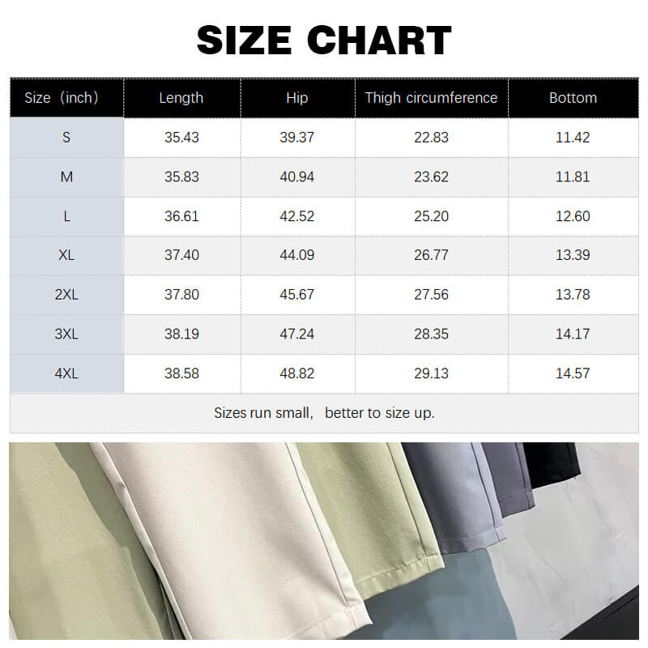Select the Size (inch) header cell
648x648 pixels.
(66, 98)
